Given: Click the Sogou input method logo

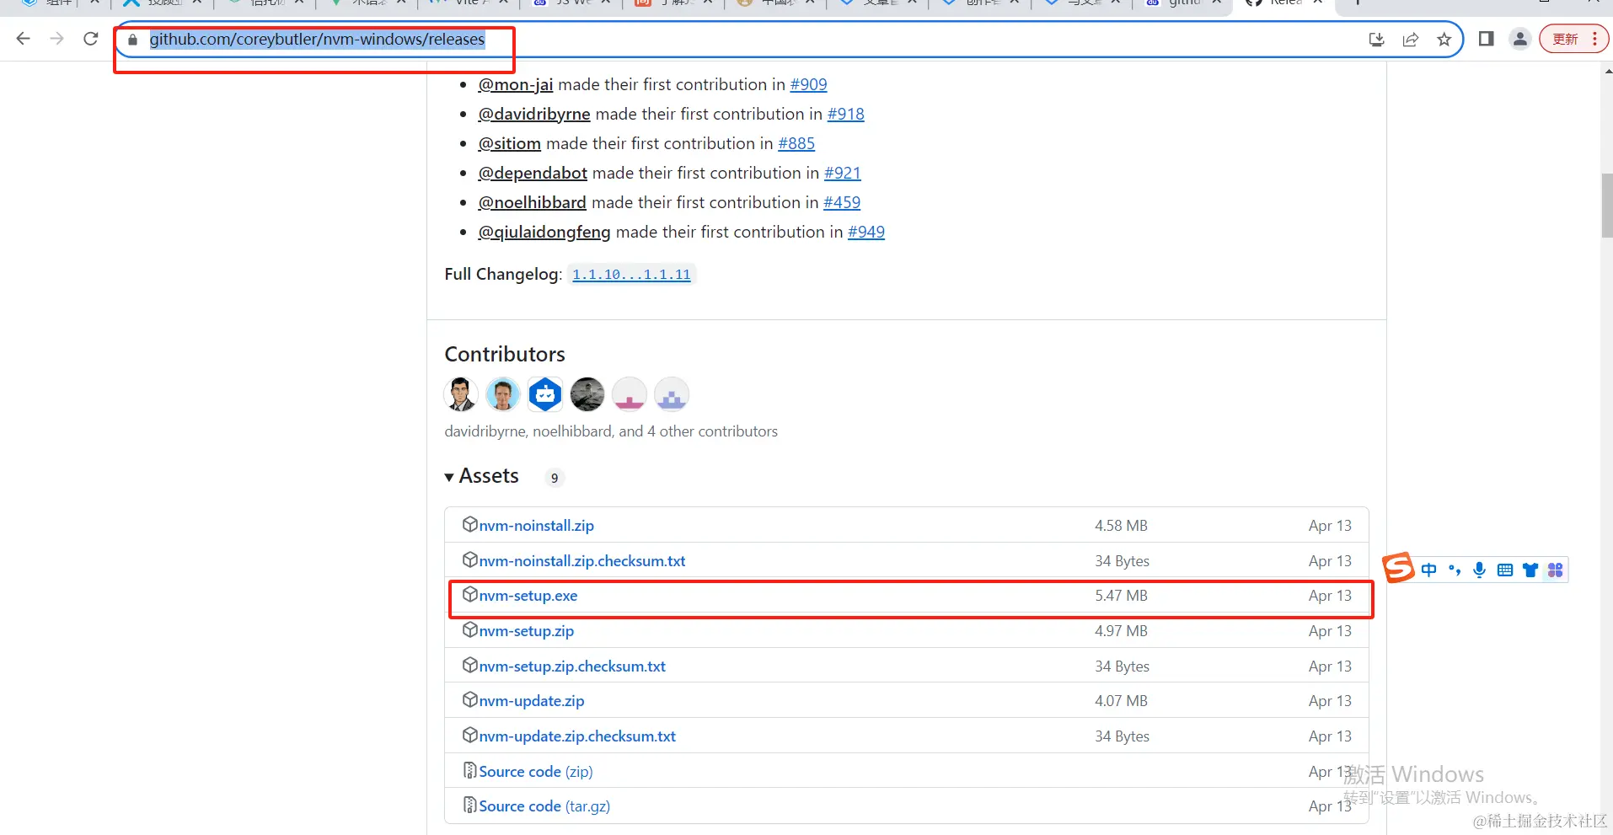Looking at the screenshot, I should pyautogui.click(x=1398, y=568).
